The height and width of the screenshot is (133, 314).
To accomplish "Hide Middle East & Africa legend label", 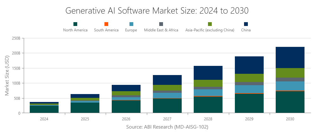I will point(161,30).
